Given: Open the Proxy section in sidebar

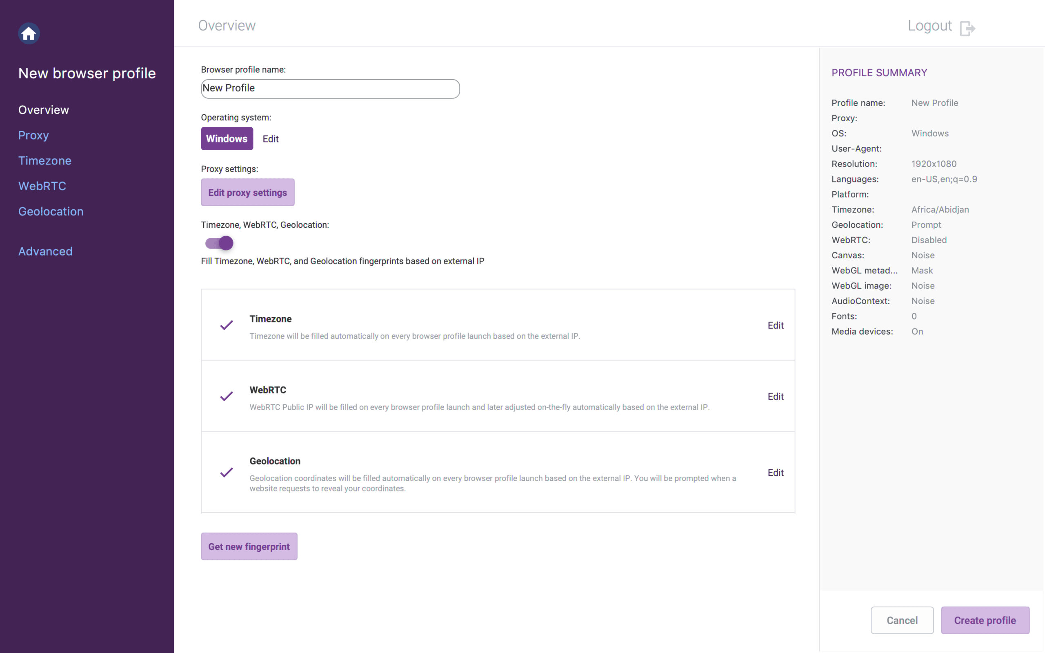Looking at the screenshot, I should point(33,135).
